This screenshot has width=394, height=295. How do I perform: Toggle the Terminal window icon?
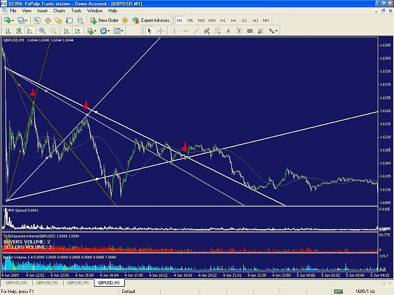click(69, 21)
